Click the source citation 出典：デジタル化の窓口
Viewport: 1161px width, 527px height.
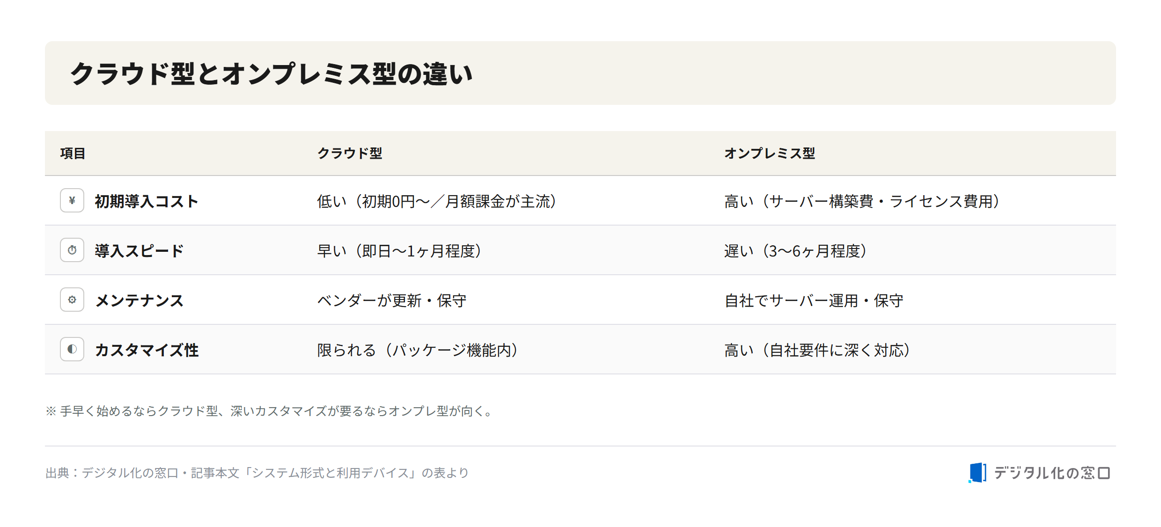click(x=257, y=473)
